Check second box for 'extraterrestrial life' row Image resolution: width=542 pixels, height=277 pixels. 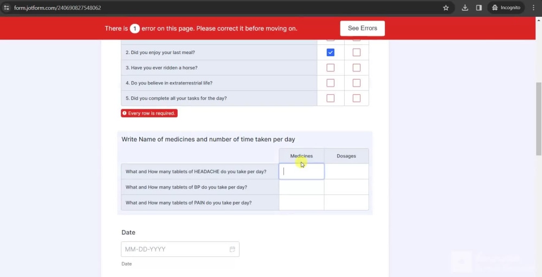tap(357, 83)
